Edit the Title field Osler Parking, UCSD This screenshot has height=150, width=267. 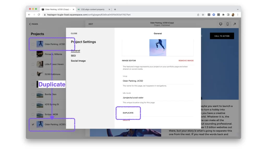pyautogui.click(x=158, y=81)
